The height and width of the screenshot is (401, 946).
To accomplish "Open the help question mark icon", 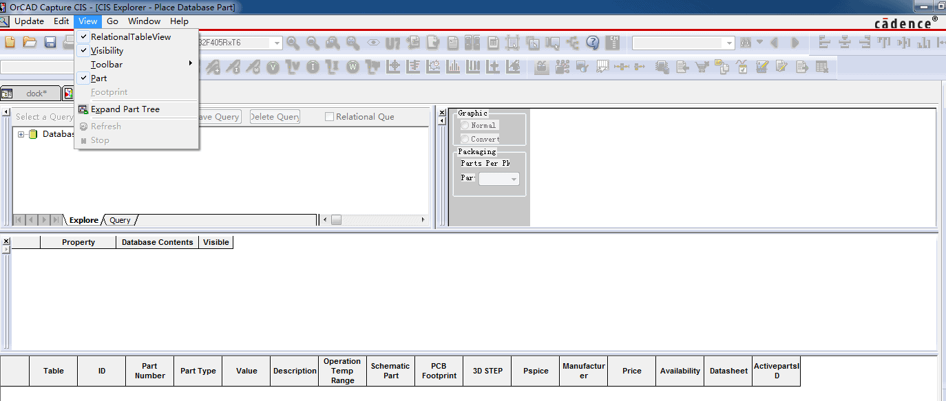I will [593, 43].
